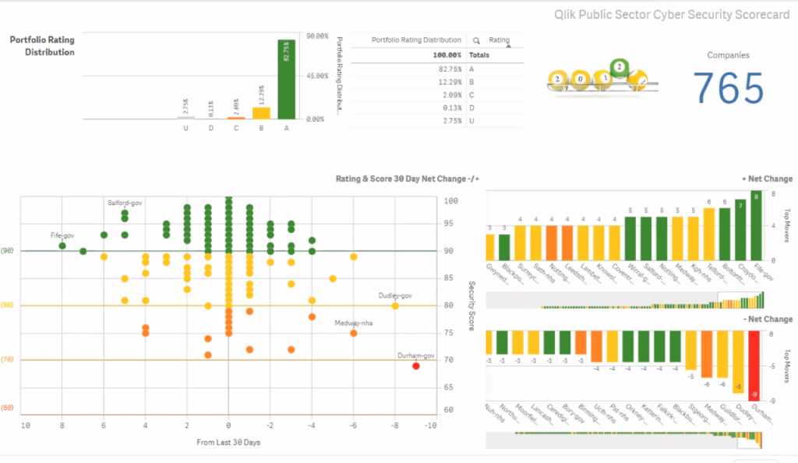Select the Durham-gov red dot
Image resolution: width=798 pixels, height=463 pixels.
point(416,366)
